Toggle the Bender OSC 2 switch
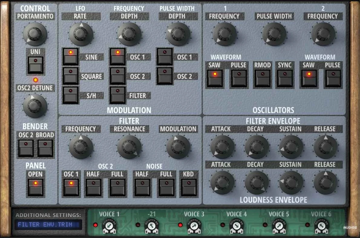The width and height of the screenshot is (360, 238). tap(26, 148)
